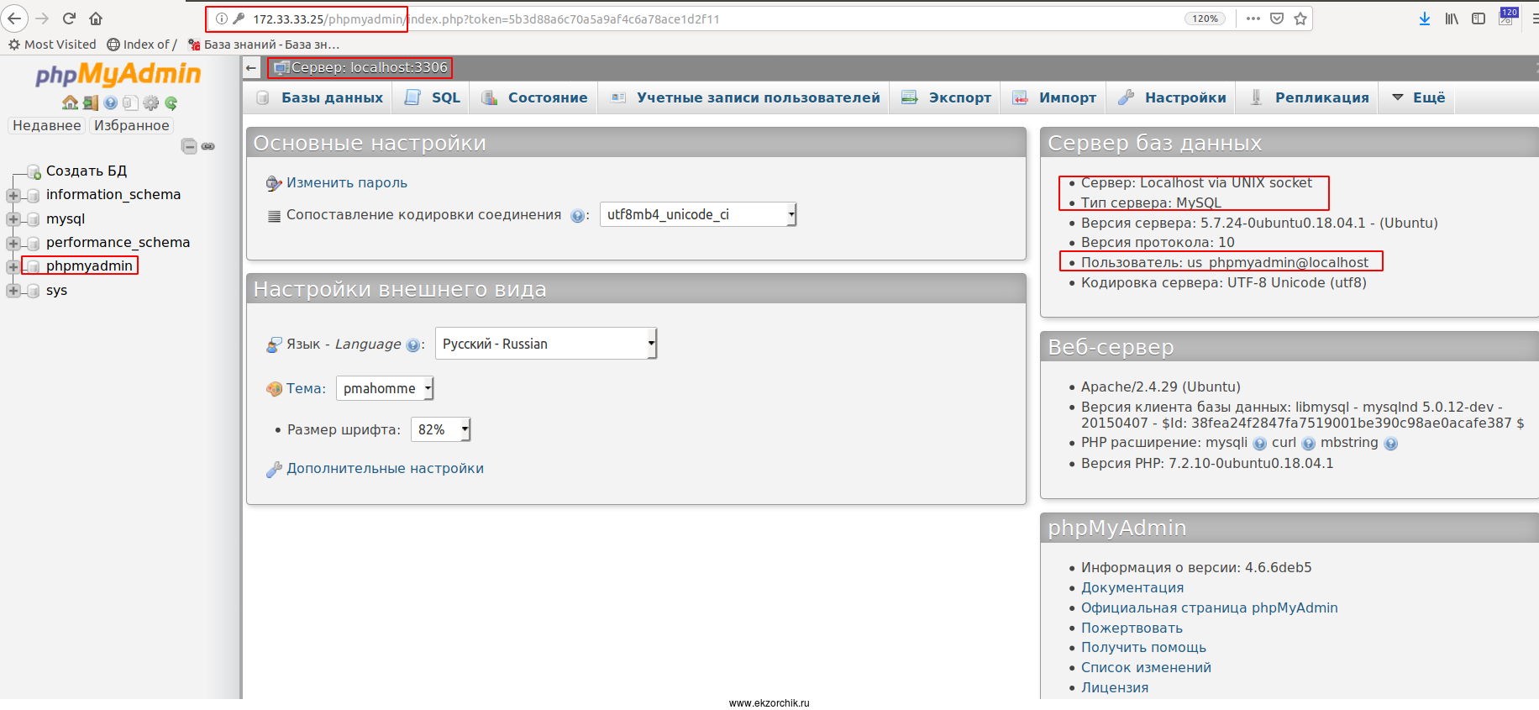This screenshot has height=710, width=1539.
Task: Open the Состояние tab
Action: [534, 97]
